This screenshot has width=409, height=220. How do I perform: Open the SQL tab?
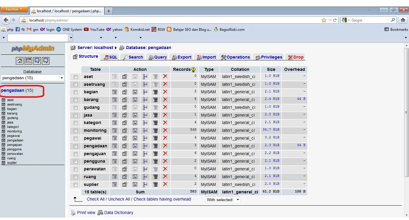[x=110, y=57]
